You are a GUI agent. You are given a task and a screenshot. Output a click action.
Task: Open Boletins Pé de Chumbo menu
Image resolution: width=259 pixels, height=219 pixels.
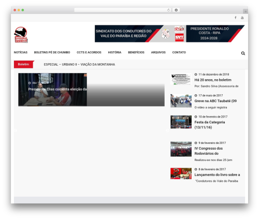pos(52,52)
